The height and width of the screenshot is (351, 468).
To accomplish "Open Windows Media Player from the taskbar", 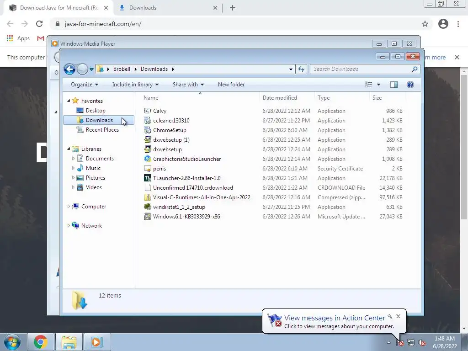I will (x=97, y=342).
